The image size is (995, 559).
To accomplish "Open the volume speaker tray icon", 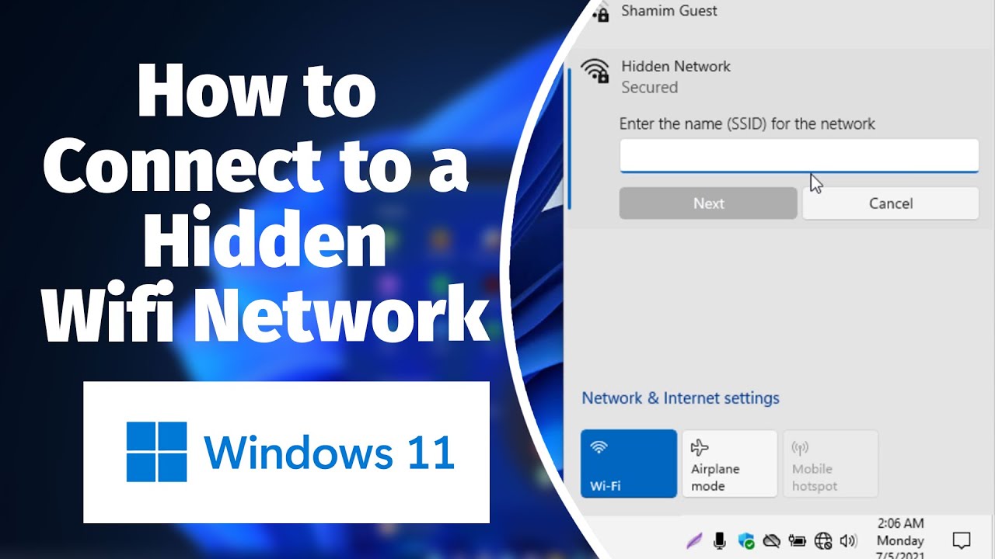I will [848, 541].
